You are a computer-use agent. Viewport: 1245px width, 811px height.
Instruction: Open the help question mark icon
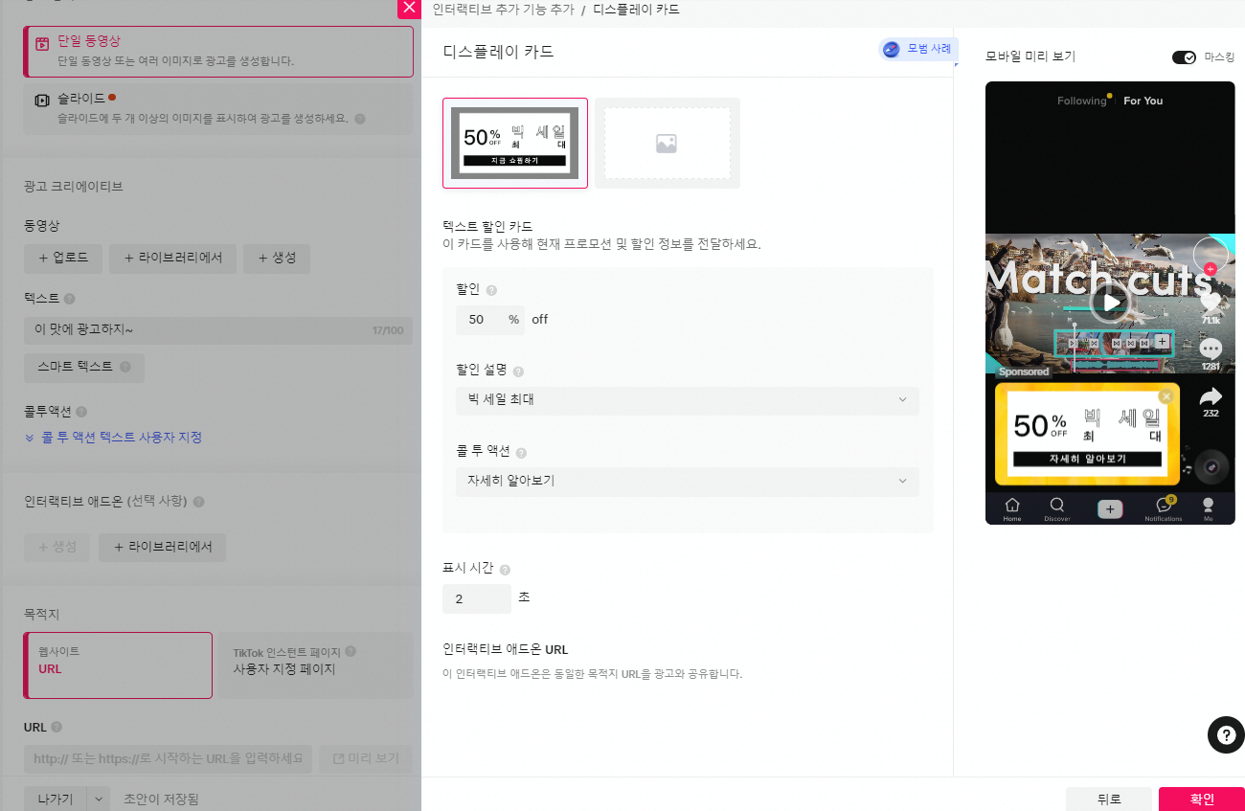1226,735
